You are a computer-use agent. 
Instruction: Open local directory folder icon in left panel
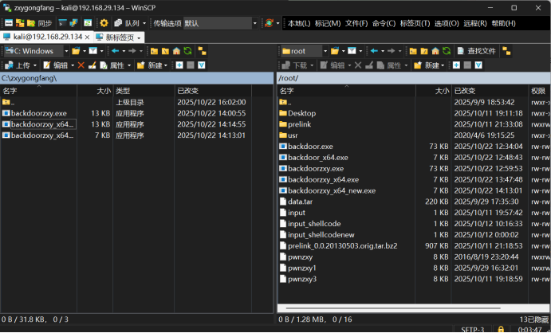pos(76,51)
